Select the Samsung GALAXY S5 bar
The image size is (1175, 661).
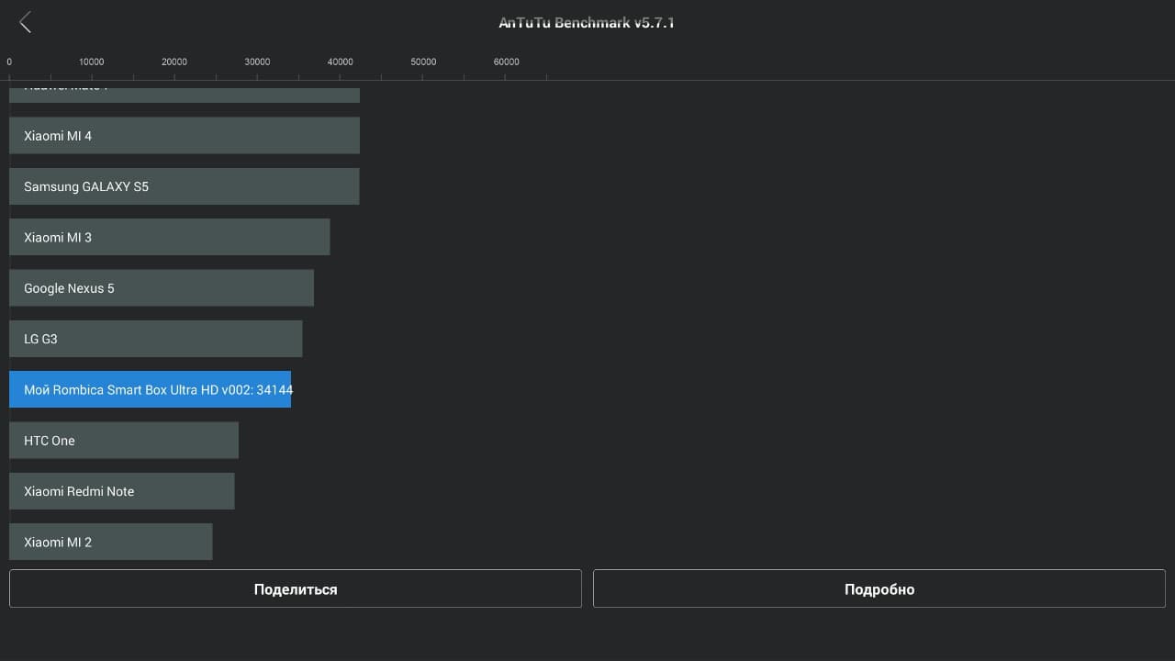click(x=184, y=186)
